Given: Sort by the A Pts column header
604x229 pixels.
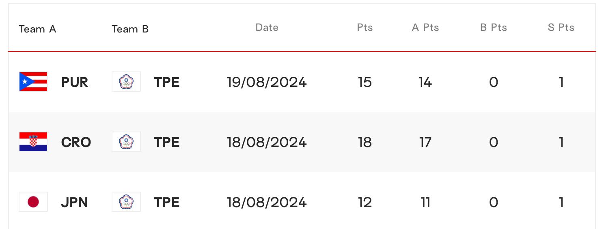Looking at the screenshot, I should tap(425, 28).
